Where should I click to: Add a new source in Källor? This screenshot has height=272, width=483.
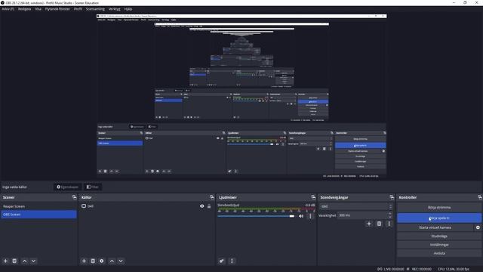pyautogui.click(x=84, y=261)
